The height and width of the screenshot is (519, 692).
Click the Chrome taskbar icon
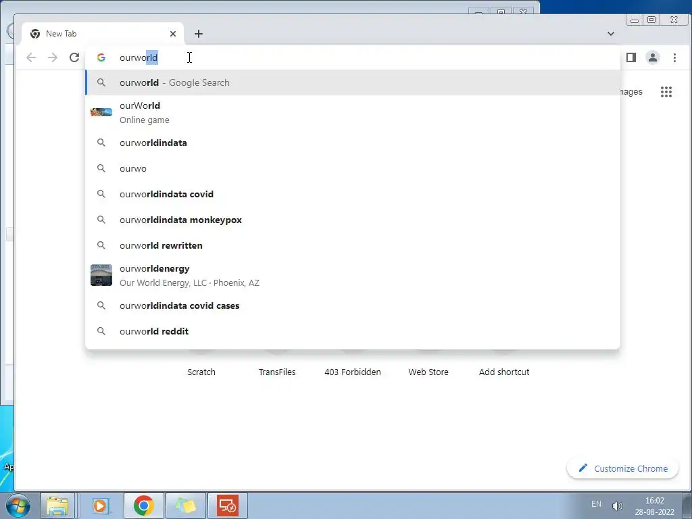(x=143, y=505)
